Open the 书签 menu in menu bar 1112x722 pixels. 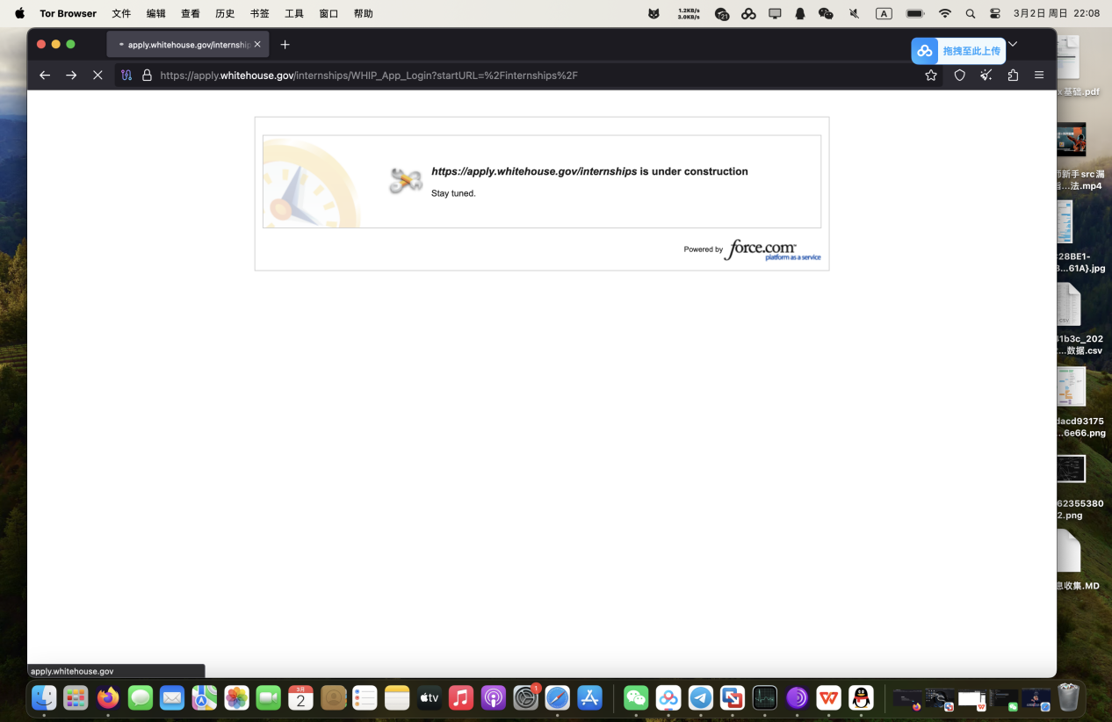(260, 14)
